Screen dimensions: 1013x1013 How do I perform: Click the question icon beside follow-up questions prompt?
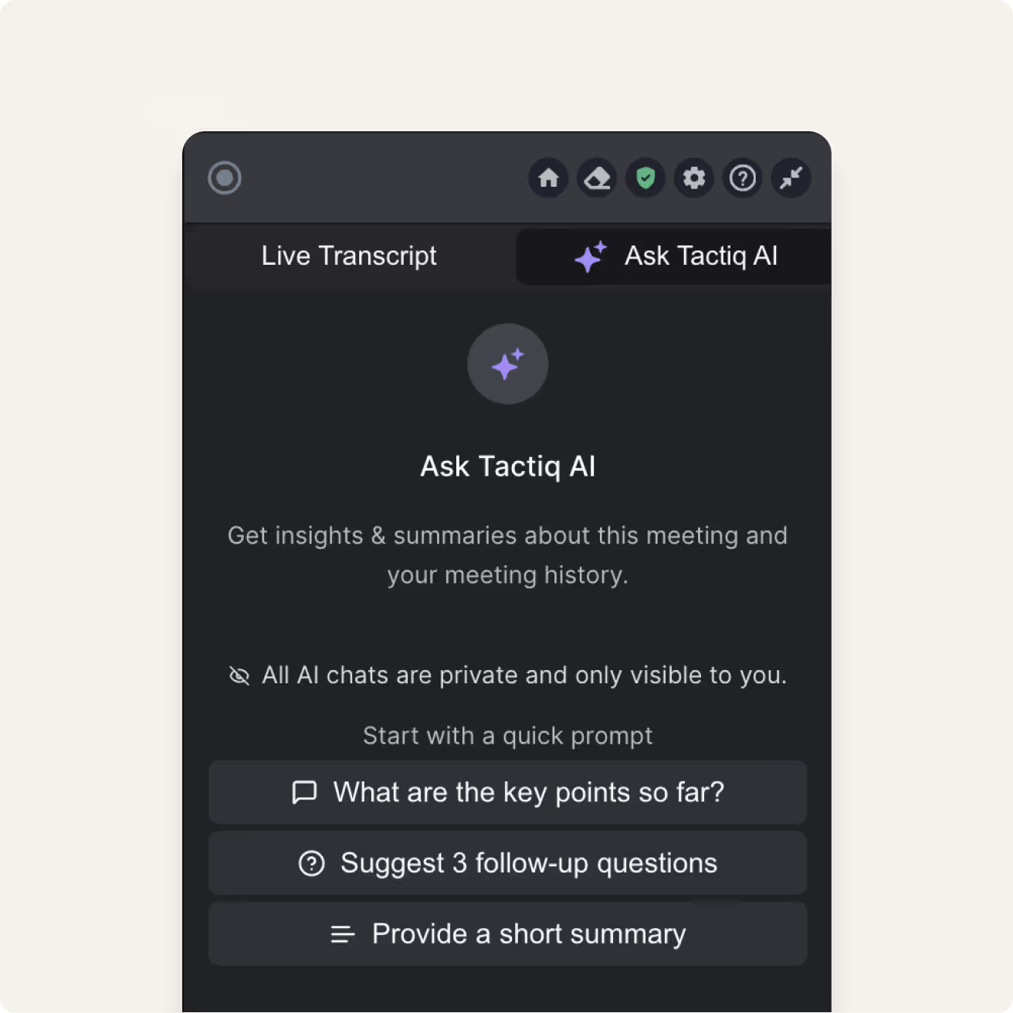[311, 863]
